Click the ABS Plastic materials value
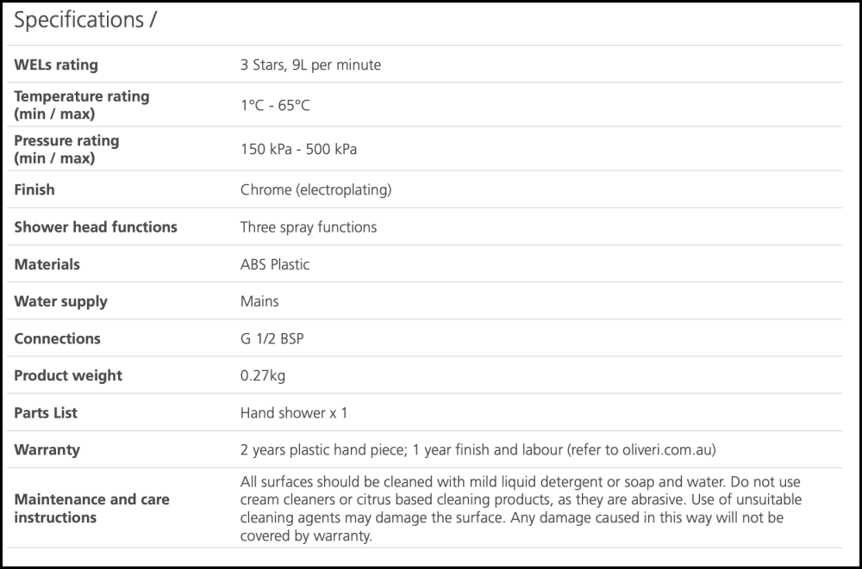 click(275, 264)
